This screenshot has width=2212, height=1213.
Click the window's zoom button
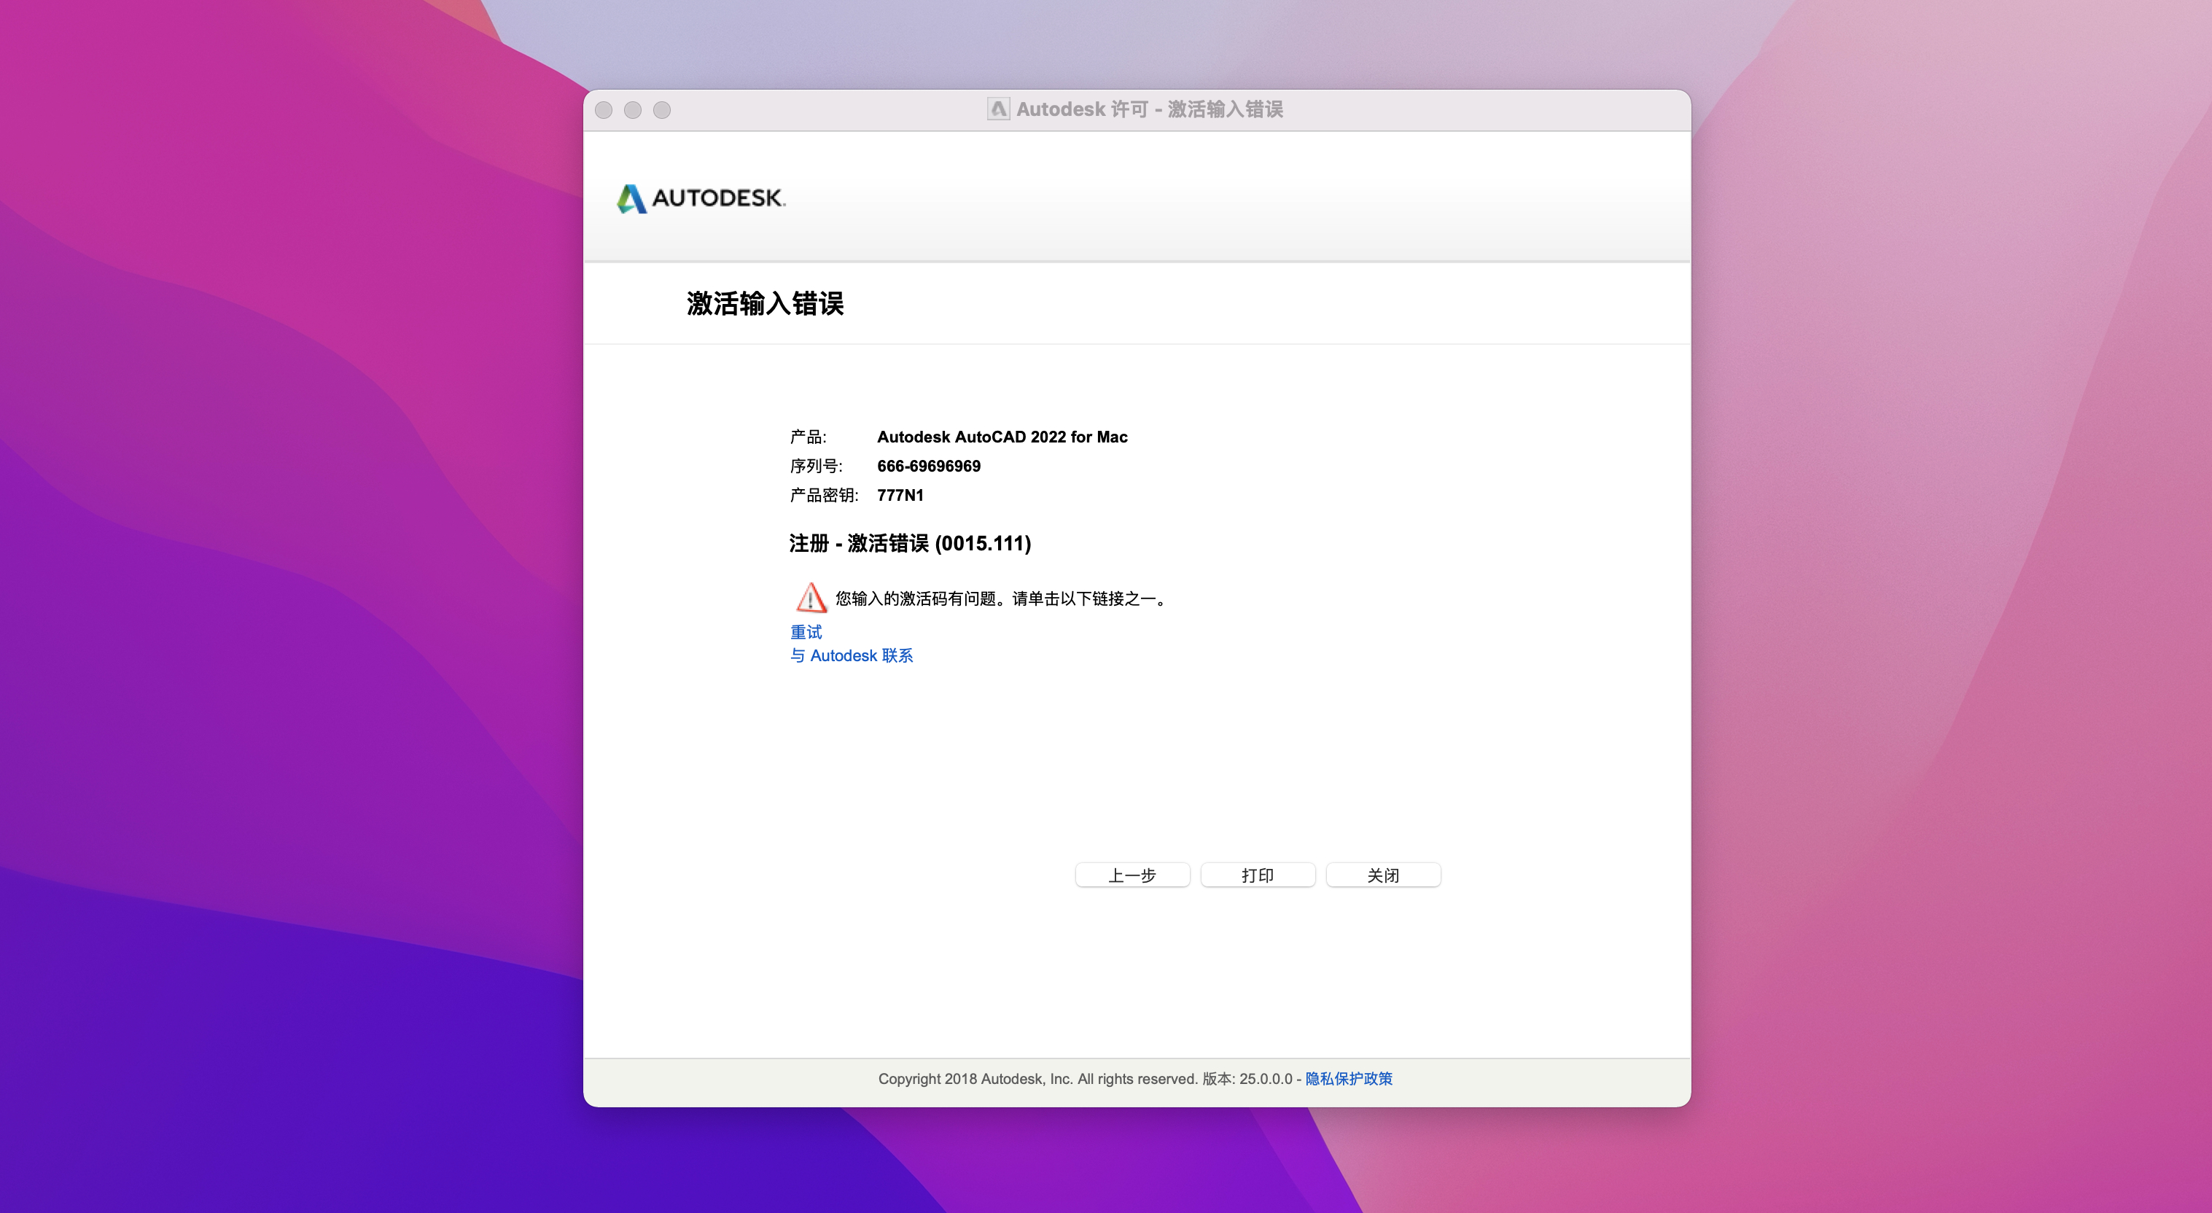coord(662,110)
